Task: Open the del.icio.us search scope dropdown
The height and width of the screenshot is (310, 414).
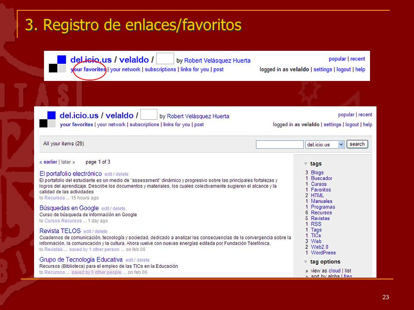Action: tap(325, 145)
